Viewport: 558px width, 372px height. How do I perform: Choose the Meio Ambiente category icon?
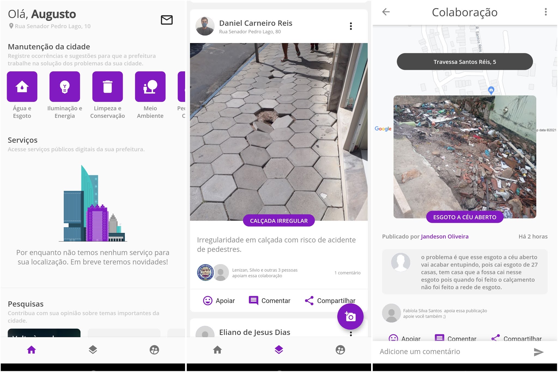150,87
